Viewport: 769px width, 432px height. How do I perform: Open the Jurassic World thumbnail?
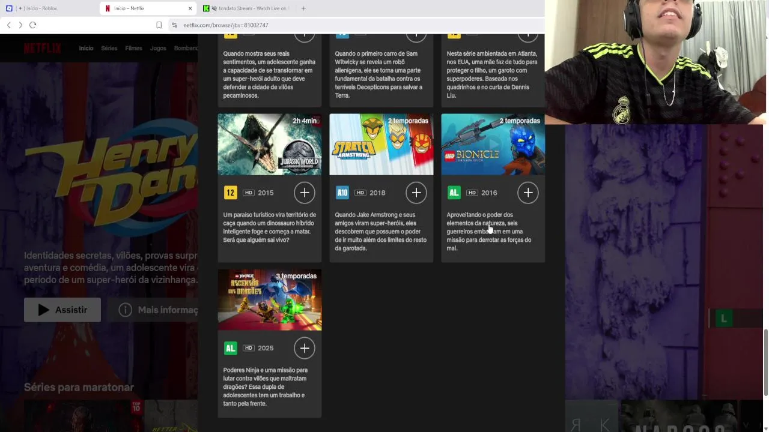269,145
